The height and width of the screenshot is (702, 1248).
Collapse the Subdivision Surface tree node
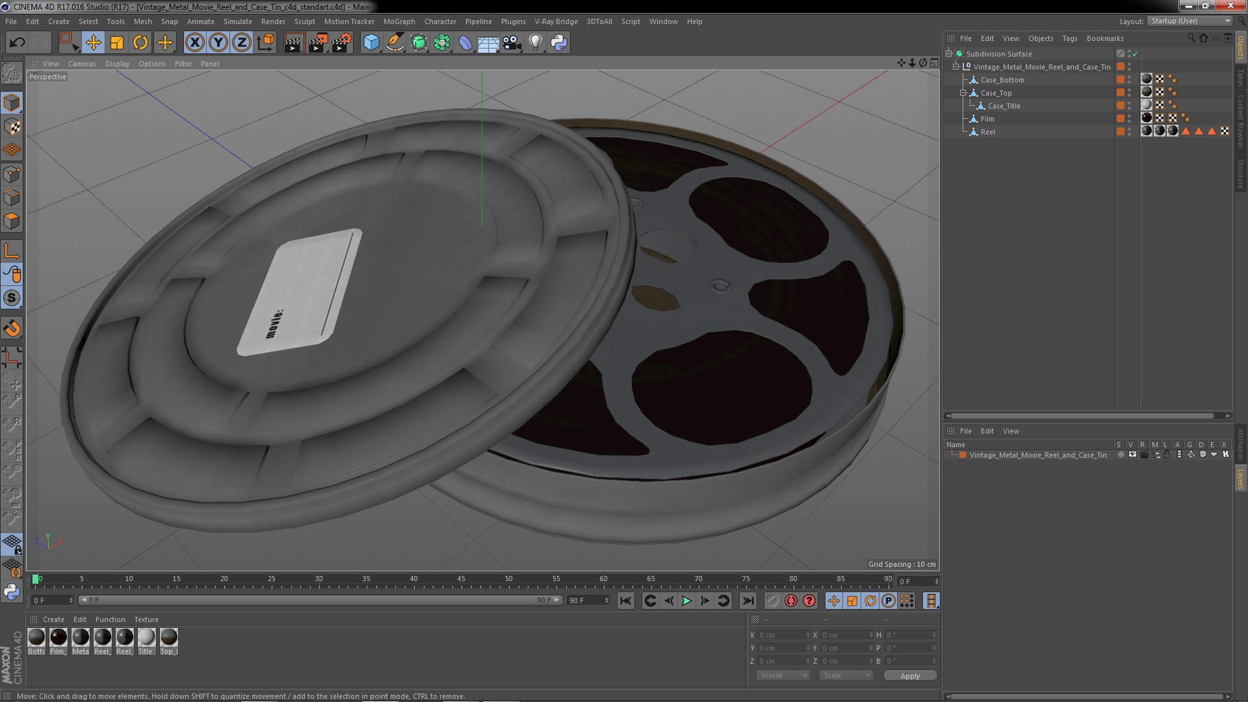click(949, 54)
